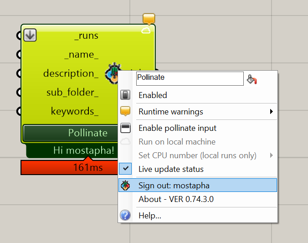
Task: Click the keywords_ input grip
Action: (19, 111)
